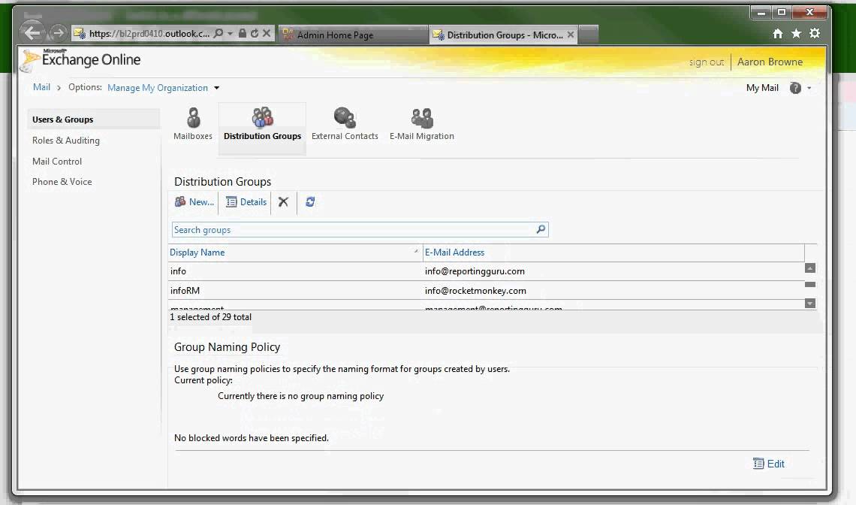Click info@rocketmonkey.com address cell
856x505 pixels.
(x=475, y=291)
